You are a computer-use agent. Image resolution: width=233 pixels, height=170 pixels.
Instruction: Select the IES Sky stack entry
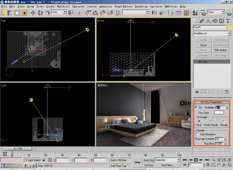[212, 62]
